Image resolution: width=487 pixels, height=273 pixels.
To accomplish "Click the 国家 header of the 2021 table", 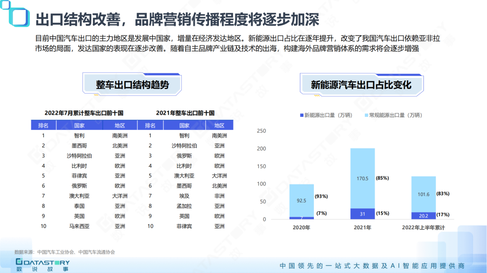I will click(x=184, y=125).
